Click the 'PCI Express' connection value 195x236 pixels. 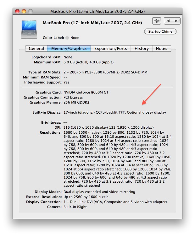pyautogui.click(x=73, y=97)
